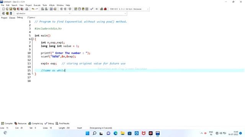Screen dimensions: 245x137
Task: Open the Project menu
Action: click(x=29, y=5)
